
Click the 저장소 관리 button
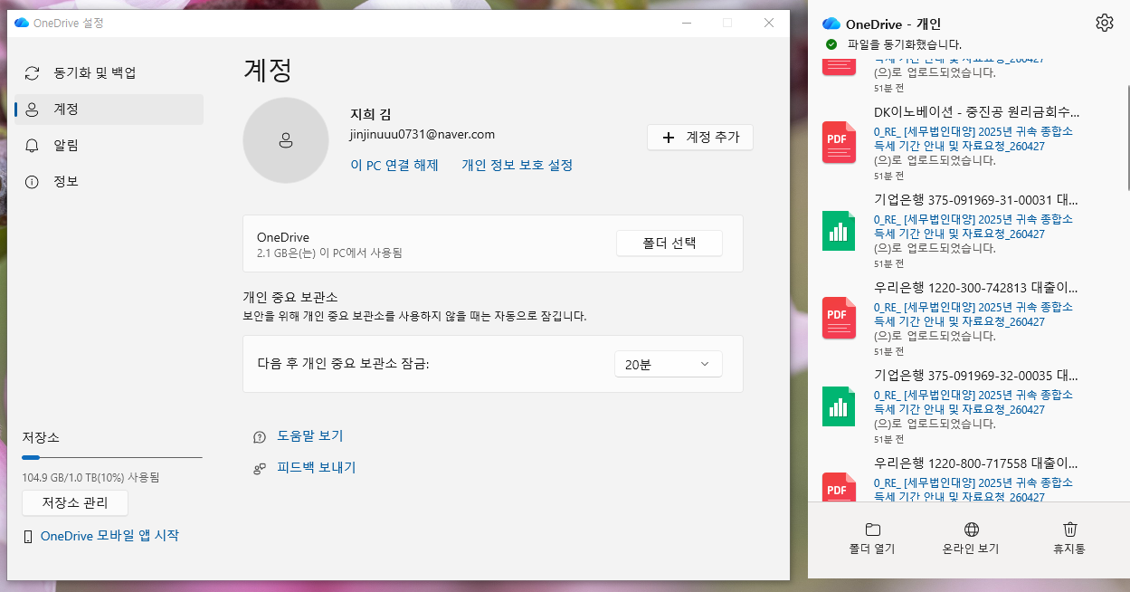[x=75, y=503]
